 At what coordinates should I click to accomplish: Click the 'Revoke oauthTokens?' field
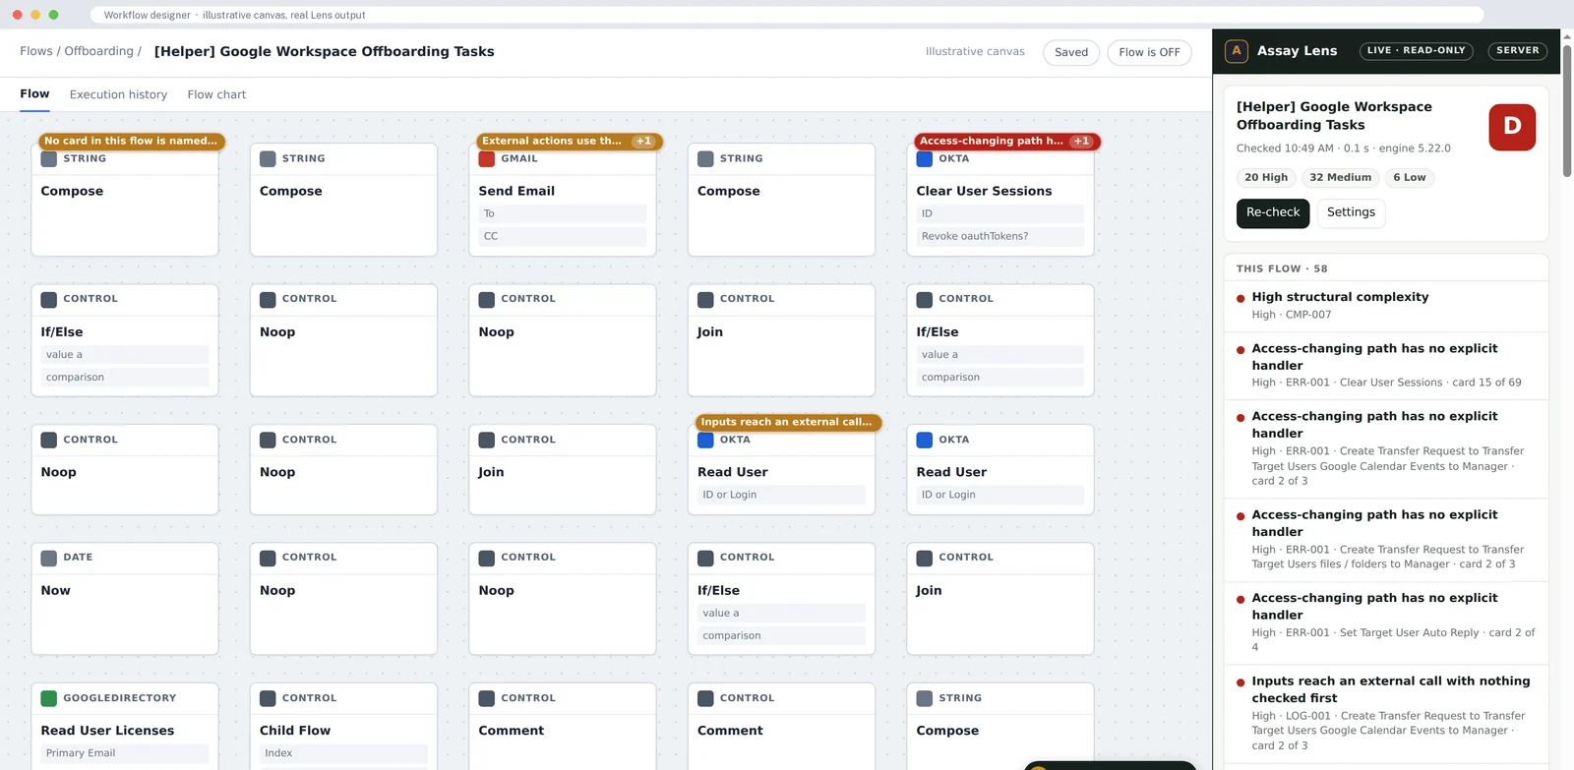pos(1000,237)
